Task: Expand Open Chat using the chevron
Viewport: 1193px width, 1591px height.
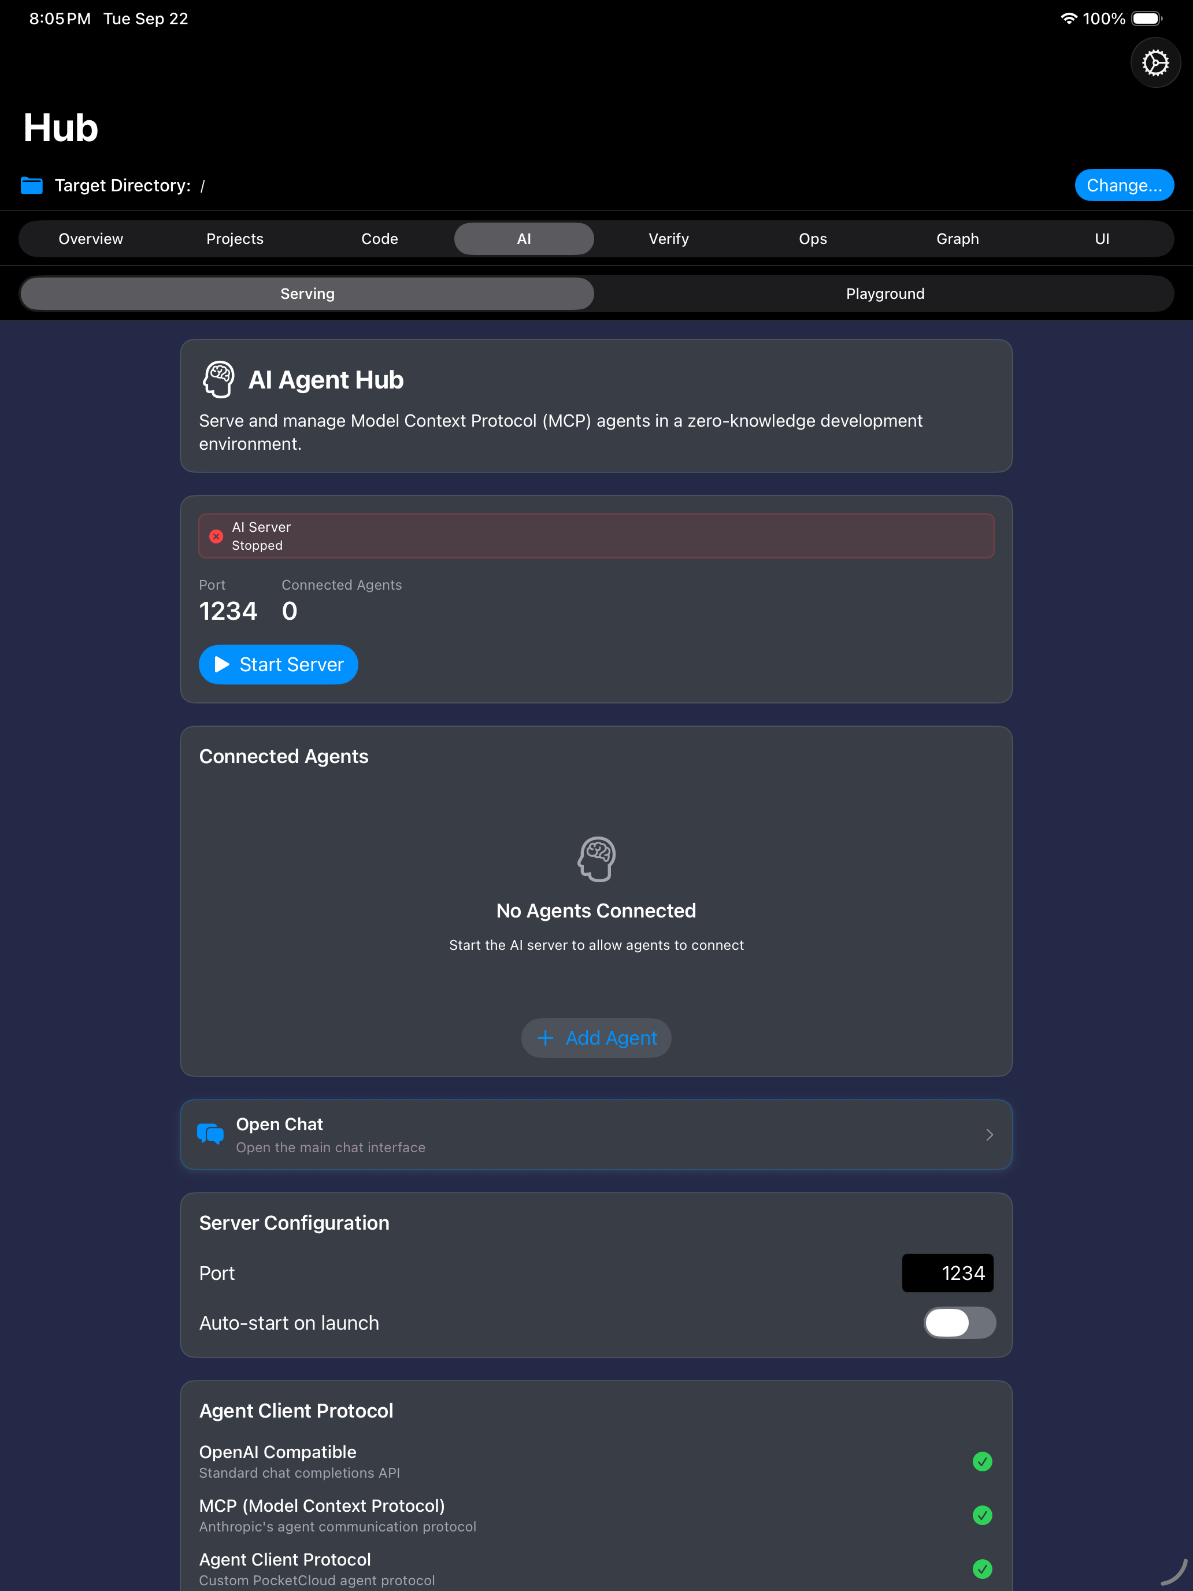Action: point(990,1134)
